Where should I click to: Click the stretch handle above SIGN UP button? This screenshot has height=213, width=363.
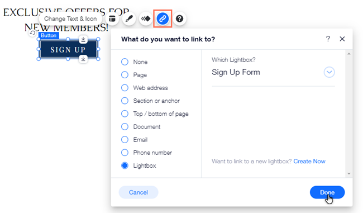click(x=83, y=39)
